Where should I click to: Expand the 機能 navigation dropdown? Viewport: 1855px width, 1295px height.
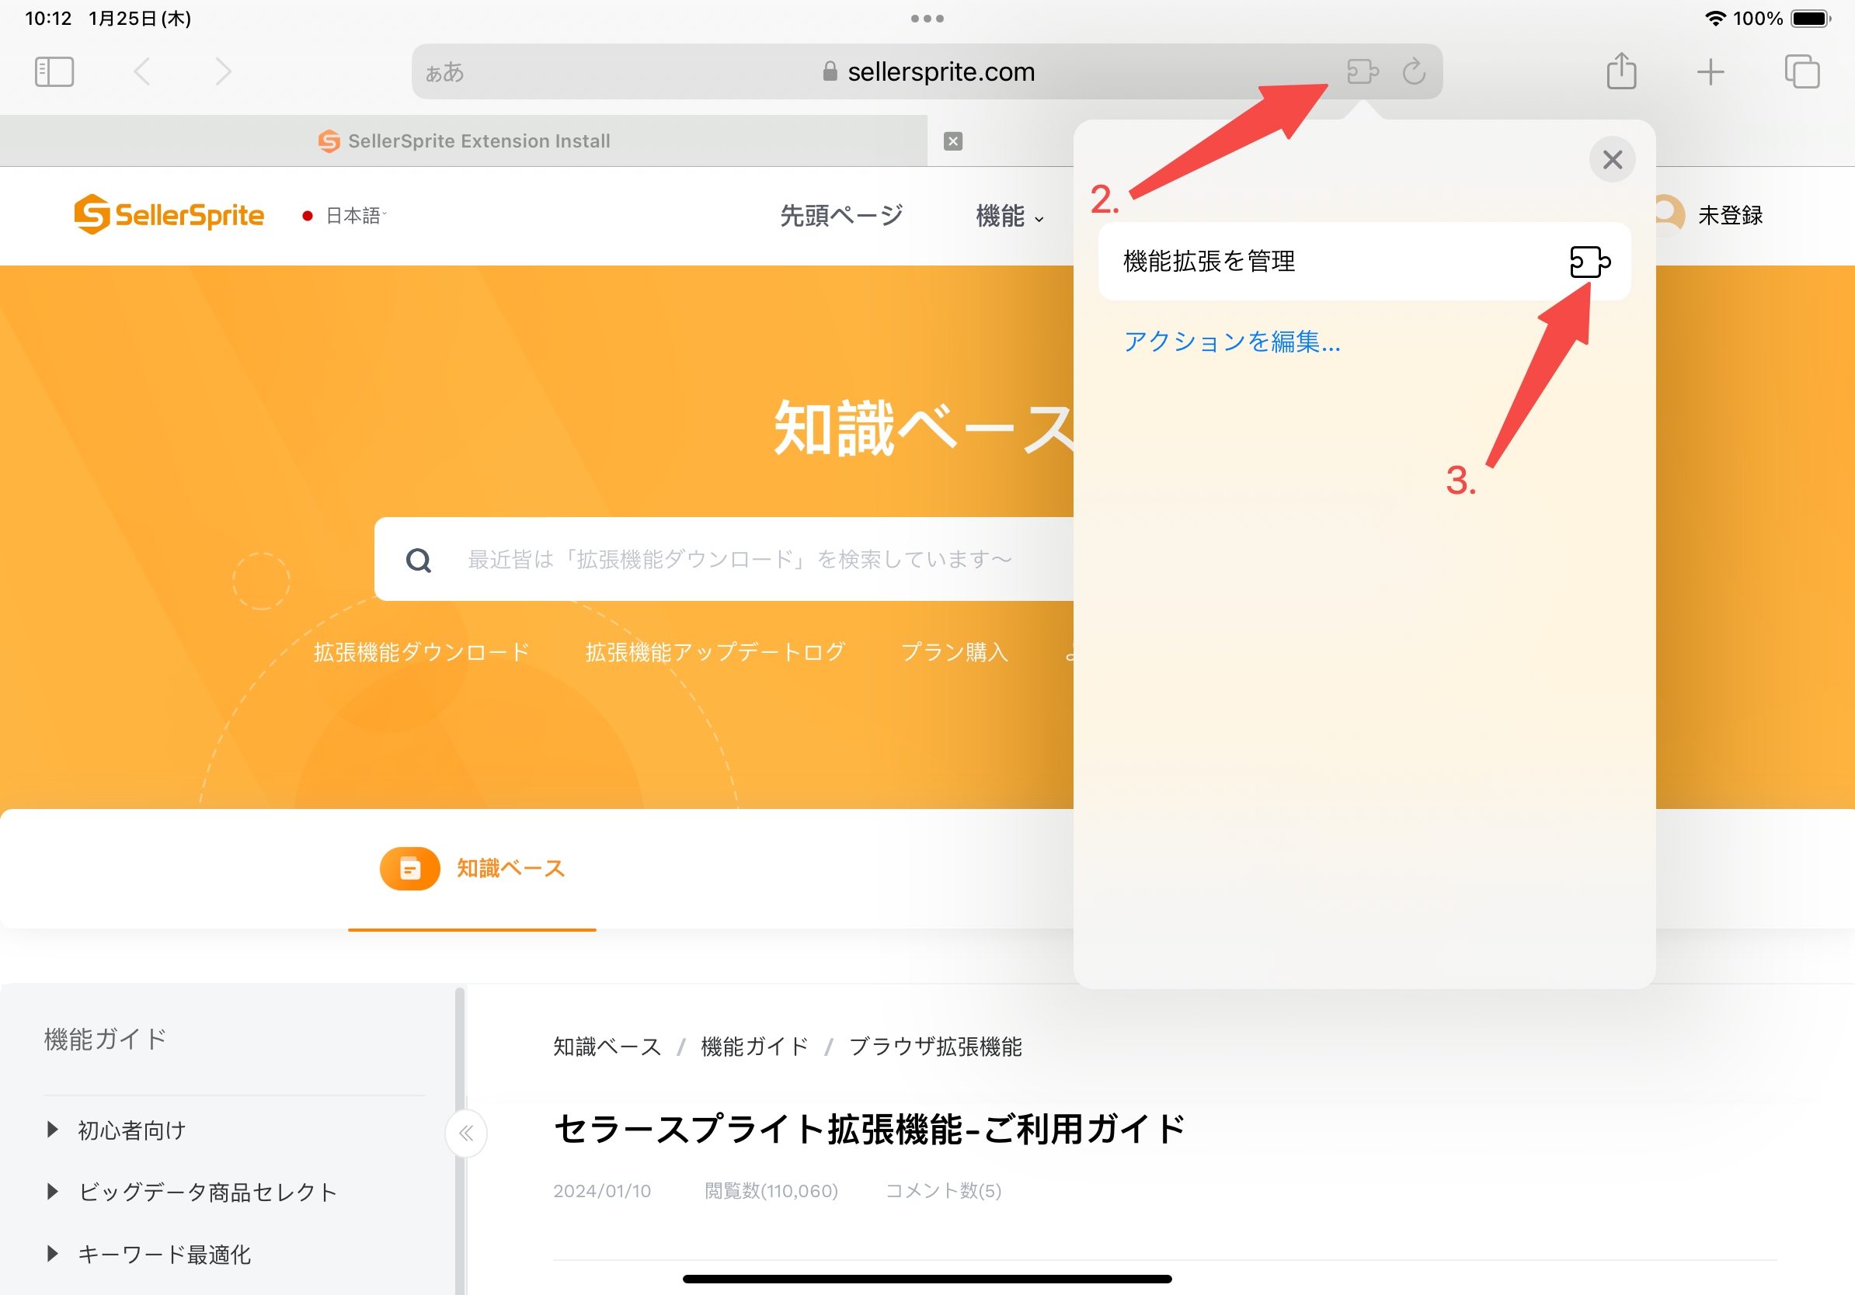click(x=1009, y=217)
